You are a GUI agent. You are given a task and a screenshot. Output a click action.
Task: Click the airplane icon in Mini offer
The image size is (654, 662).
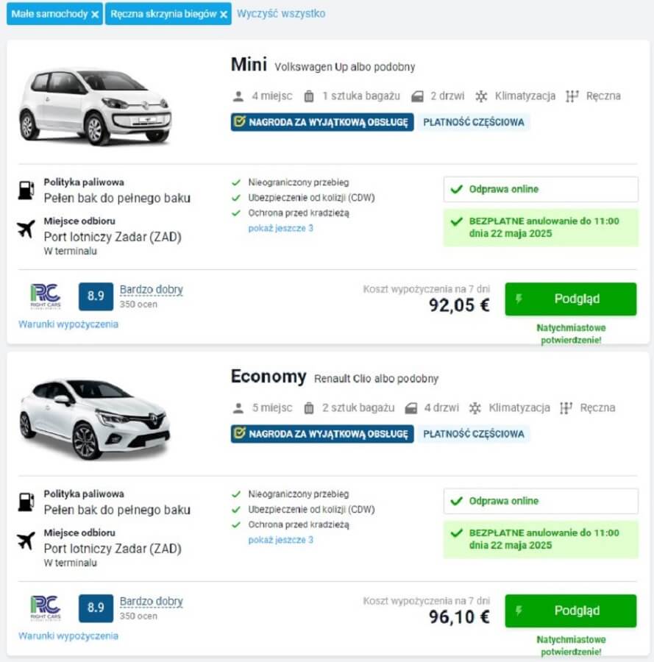pyautogui.click(x=26, y=229)
